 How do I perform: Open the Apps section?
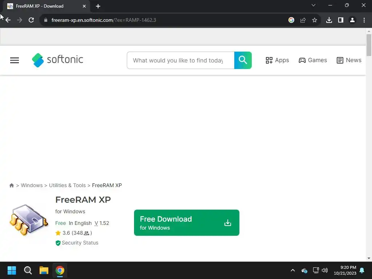[x=277, y=60]
